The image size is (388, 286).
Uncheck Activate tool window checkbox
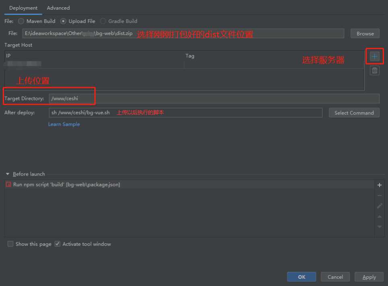click(x=57, y=244)
